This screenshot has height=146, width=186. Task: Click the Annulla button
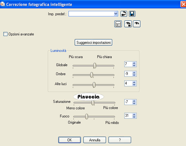point(95,140)
